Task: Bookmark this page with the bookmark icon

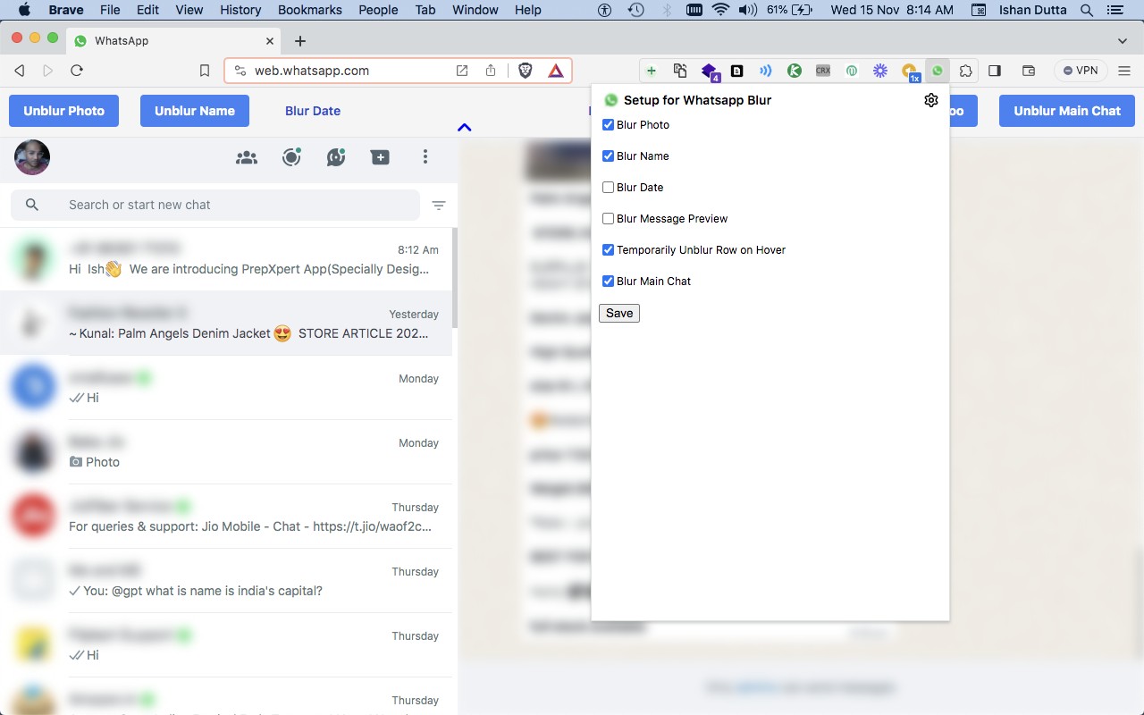Action: click(205, 71)
